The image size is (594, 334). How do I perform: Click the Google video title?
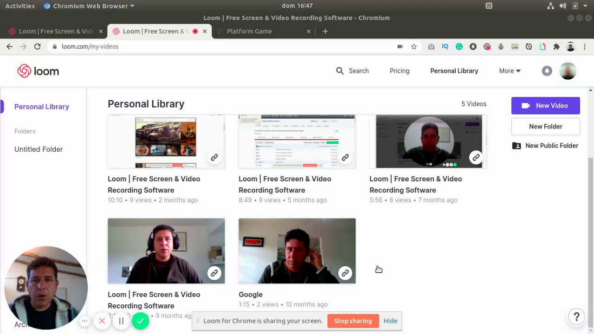[x=251, y=295]
